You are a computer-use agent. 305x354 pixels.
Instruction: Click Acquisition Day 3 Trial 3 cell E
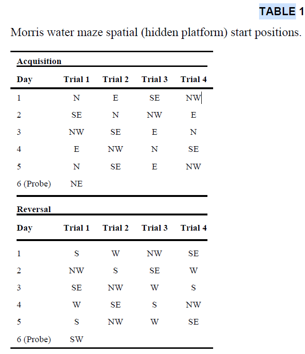click(x=154, y=132)
